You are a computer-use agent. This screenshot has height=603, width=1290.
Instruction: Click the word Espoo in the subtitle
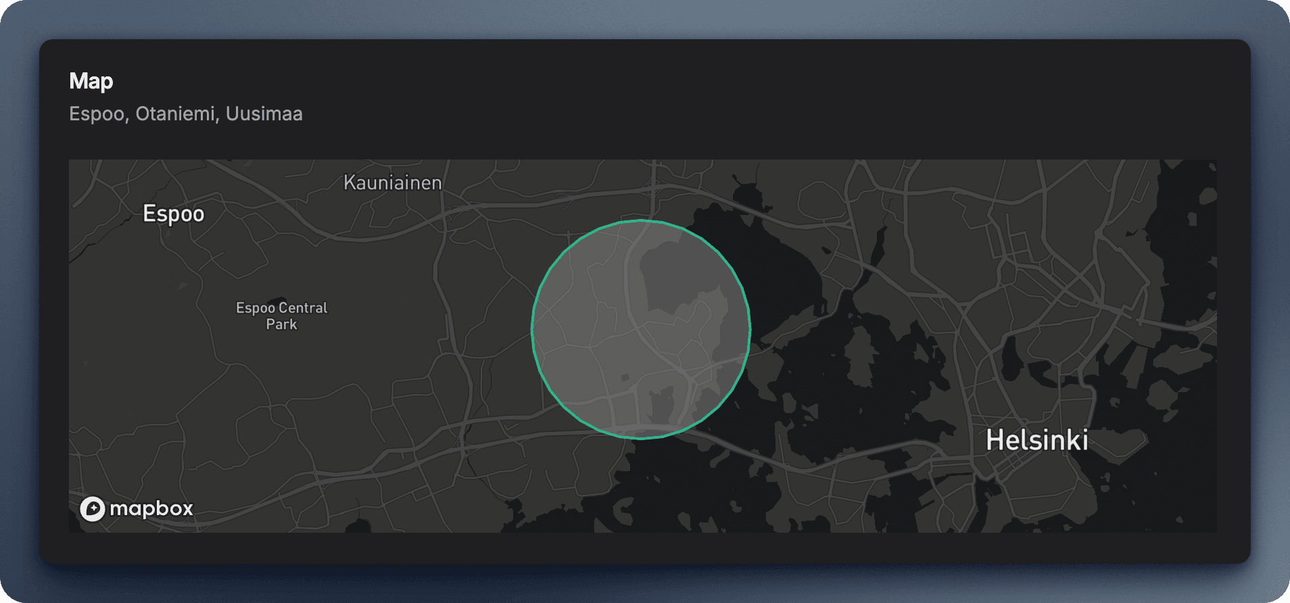pyautogui.click(x=97, y=114)
